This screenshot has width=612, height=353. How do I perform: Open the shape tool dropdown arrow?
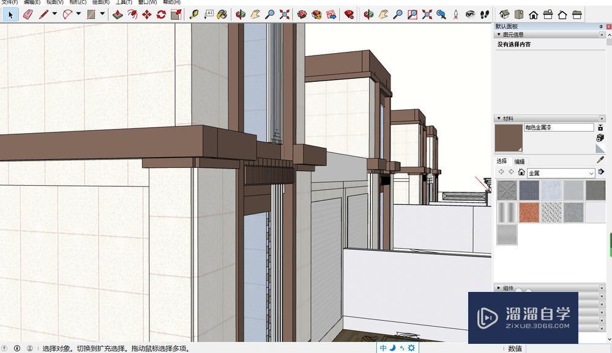tap(102, 13)
